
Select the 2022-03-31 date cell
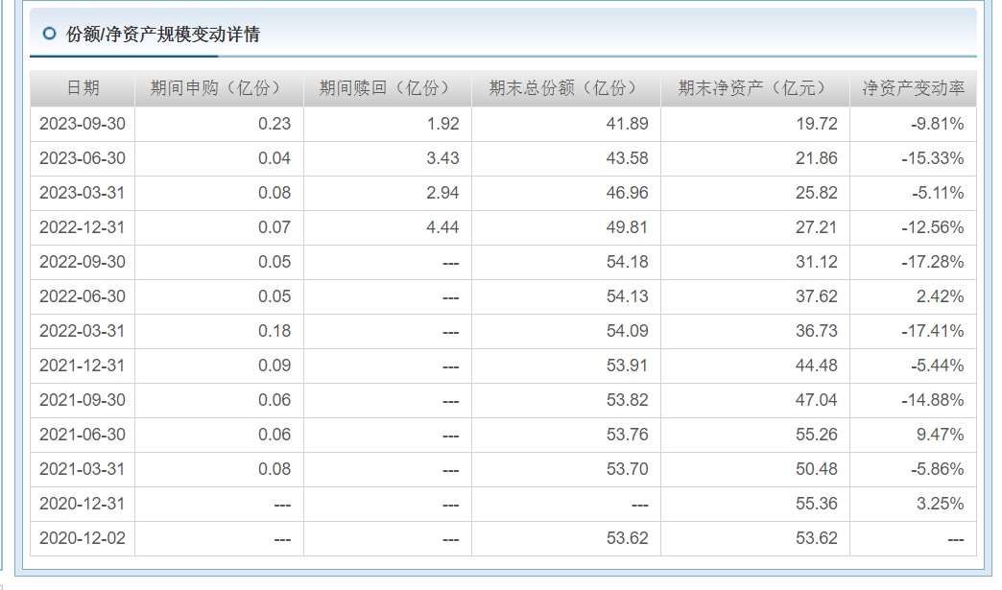pos(83,331)
